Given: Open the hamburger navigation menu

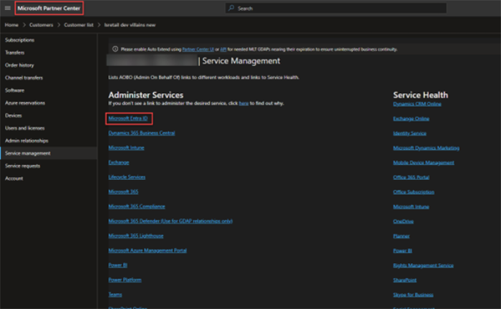Looking at the screenshot, I should pos(6,8).
